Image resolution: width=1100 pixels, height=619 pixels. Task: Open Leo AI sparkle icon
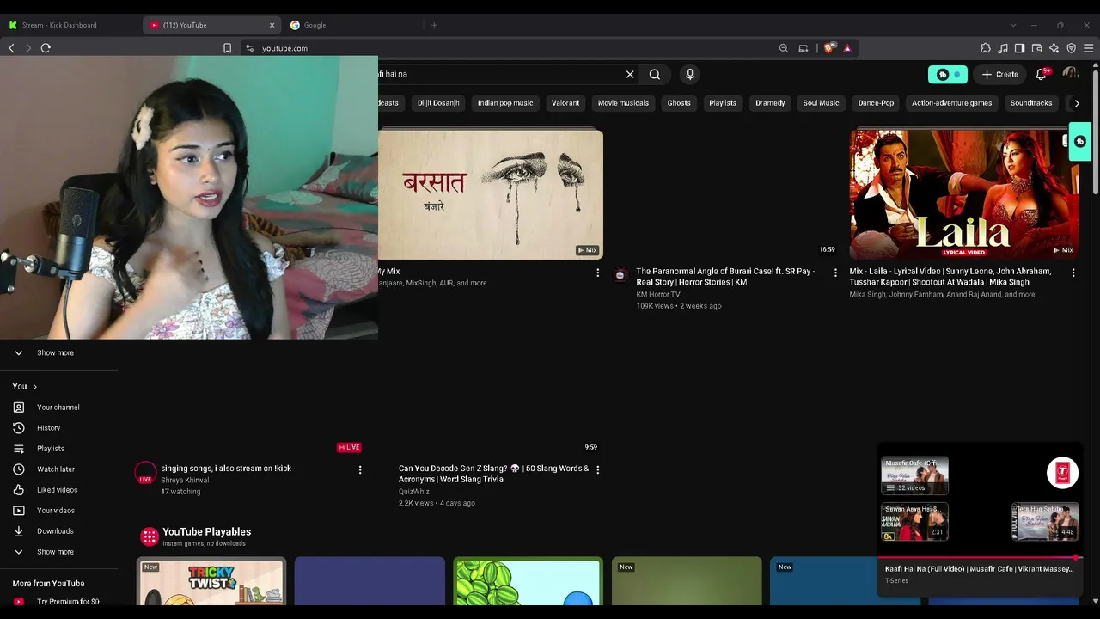pyautogui.click(x=1054, y=48)
